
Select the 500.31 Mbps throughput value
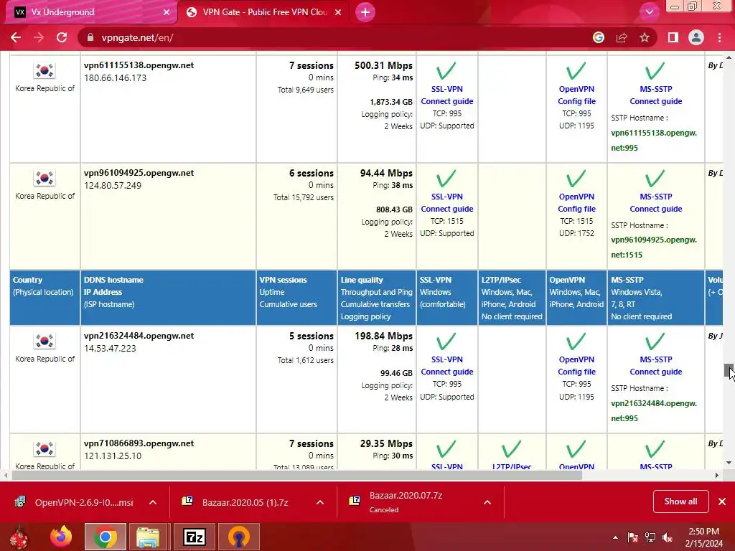(x=383, y=65)
